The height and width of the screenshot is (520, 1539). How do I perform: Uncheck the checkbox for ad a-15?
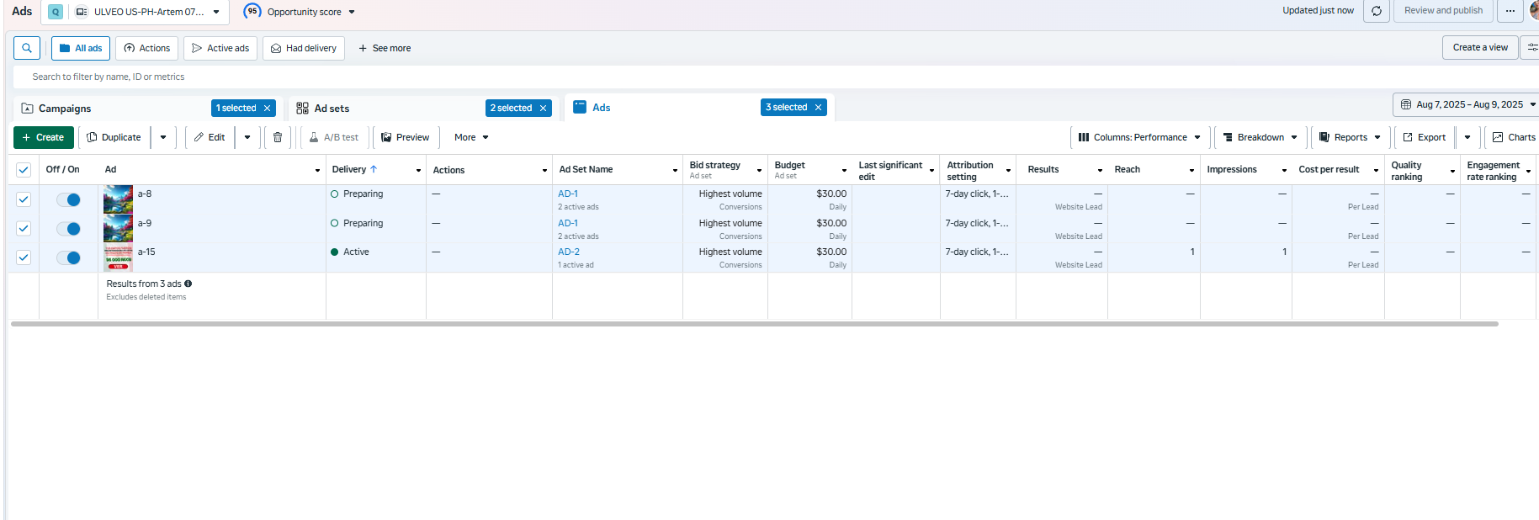tap(24, 257)
